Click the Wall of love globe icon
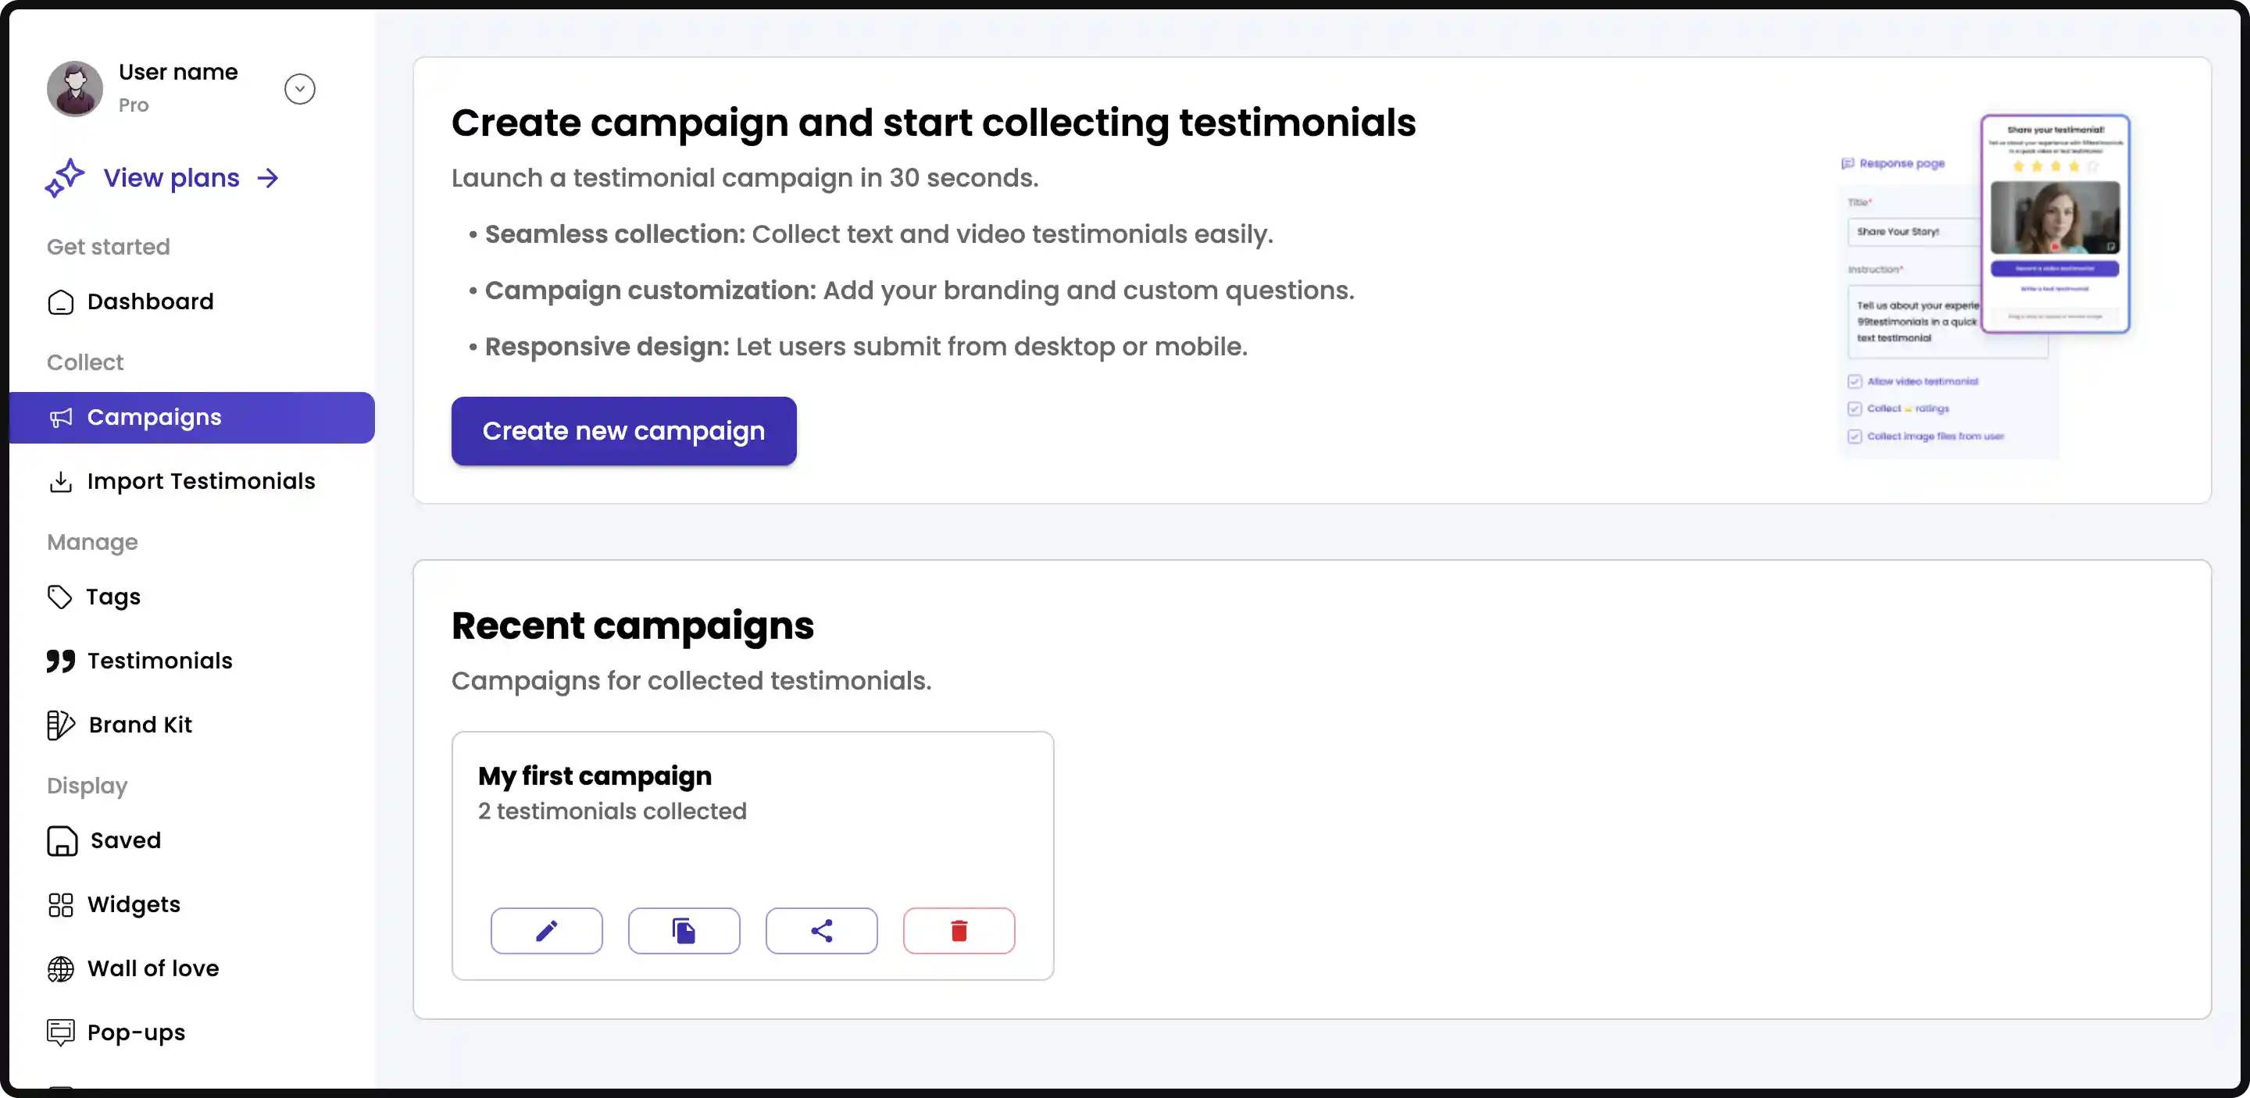 (x=60, y=969)
